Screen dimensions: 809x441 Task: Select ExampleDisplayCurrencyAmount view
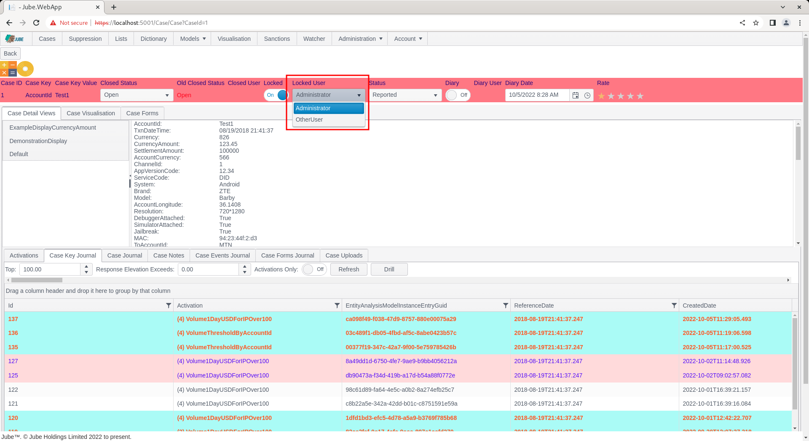tap(66, 128)
